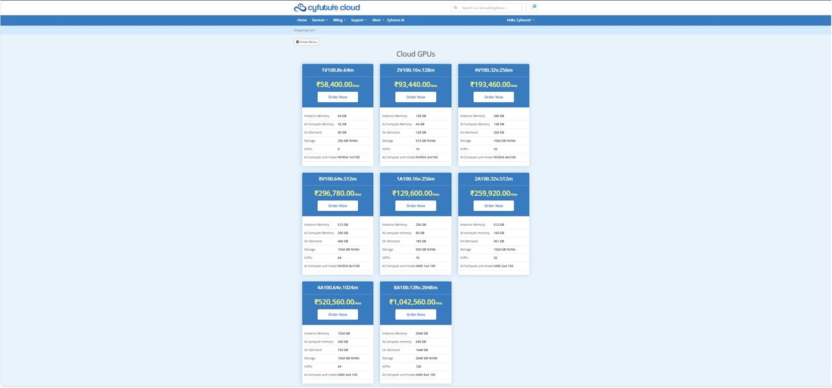The width and height of the screenshot is (832, 388).
Task: Expand the Services dropdown menu
Action: pyautogui.click(x=320, y=20)
